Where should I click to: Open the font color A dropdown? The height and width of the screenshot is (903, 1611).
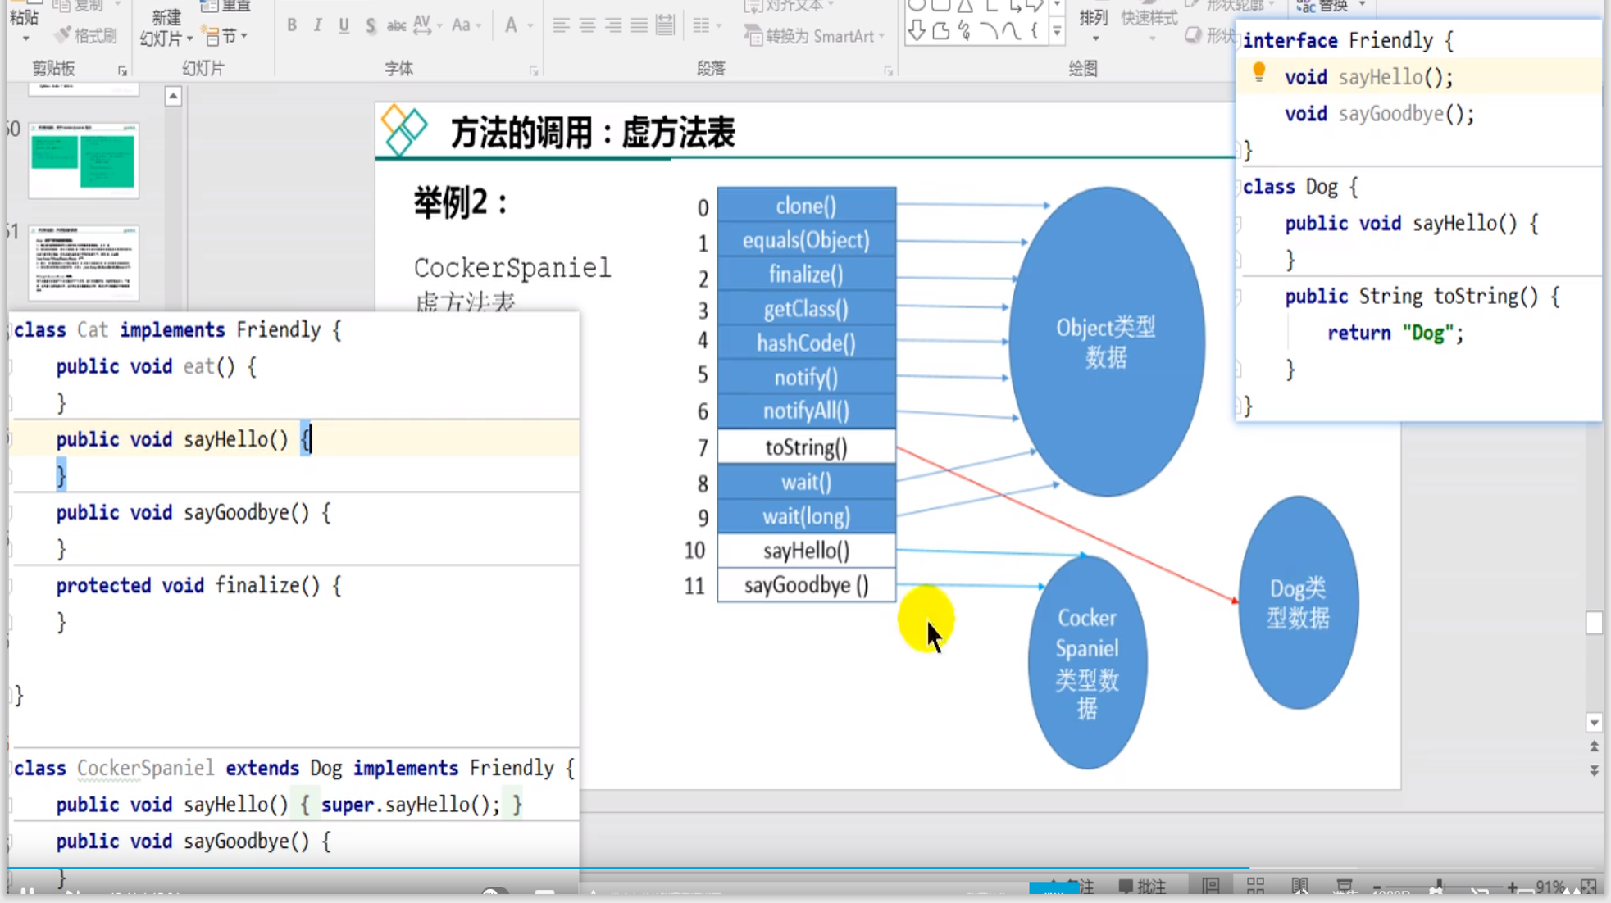[x=517, y=25]
